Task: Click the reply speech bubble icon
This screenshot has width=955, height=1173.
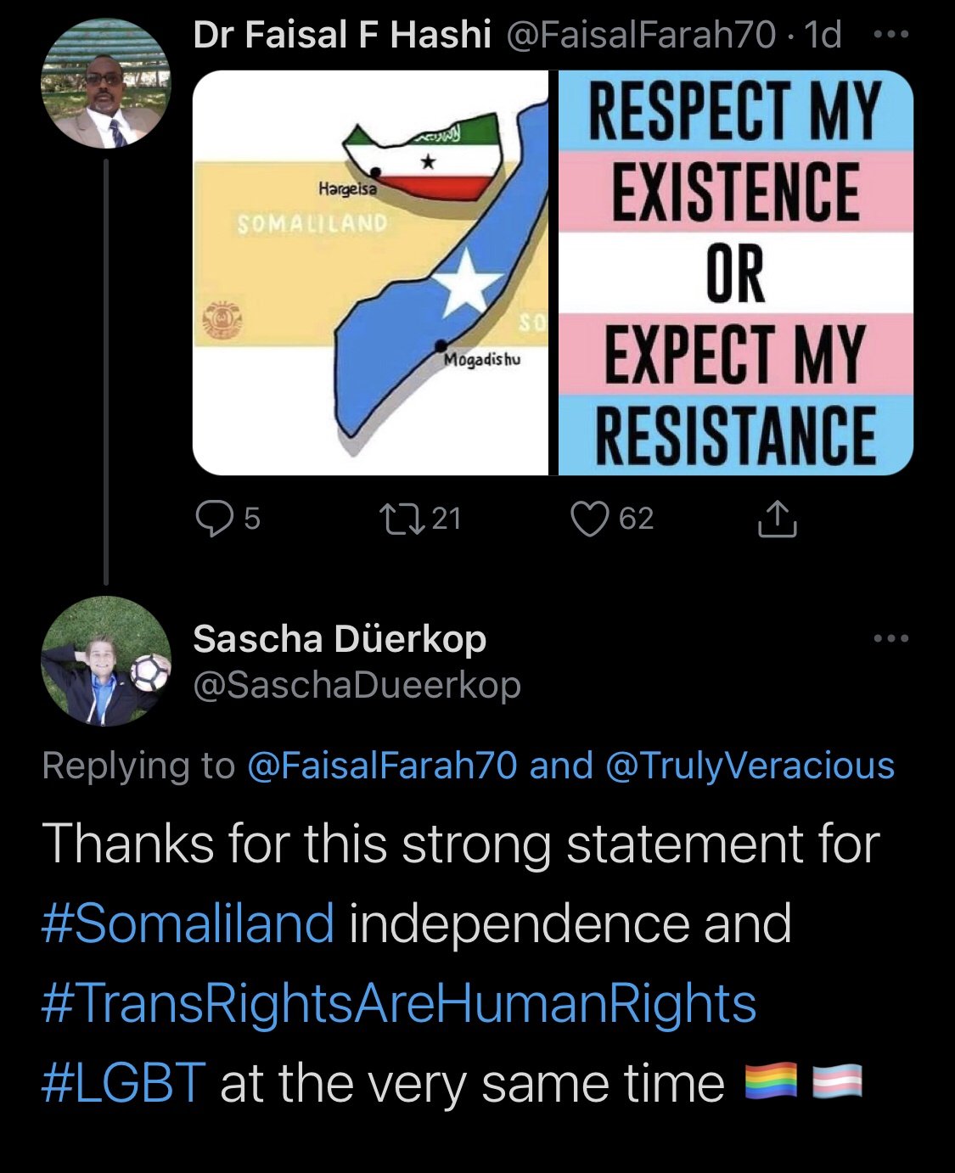Action: tap(214, 519)
